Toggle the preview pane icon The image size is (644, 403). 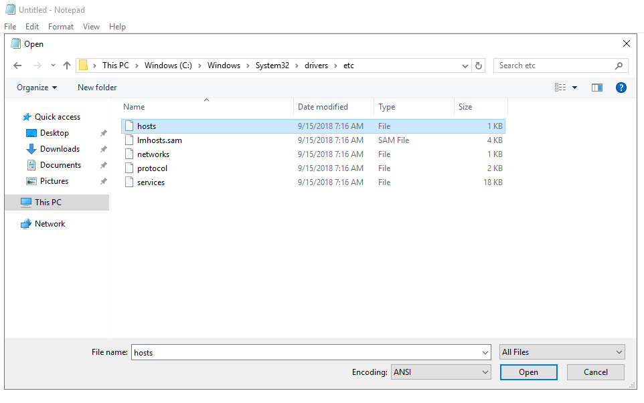(596, 88)
